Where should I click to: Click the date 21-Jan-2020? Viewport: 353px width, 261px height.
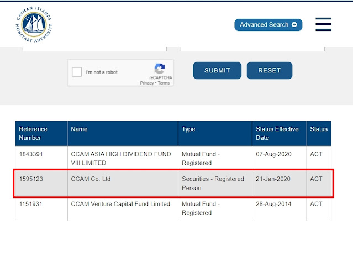(x=273, y=179)
